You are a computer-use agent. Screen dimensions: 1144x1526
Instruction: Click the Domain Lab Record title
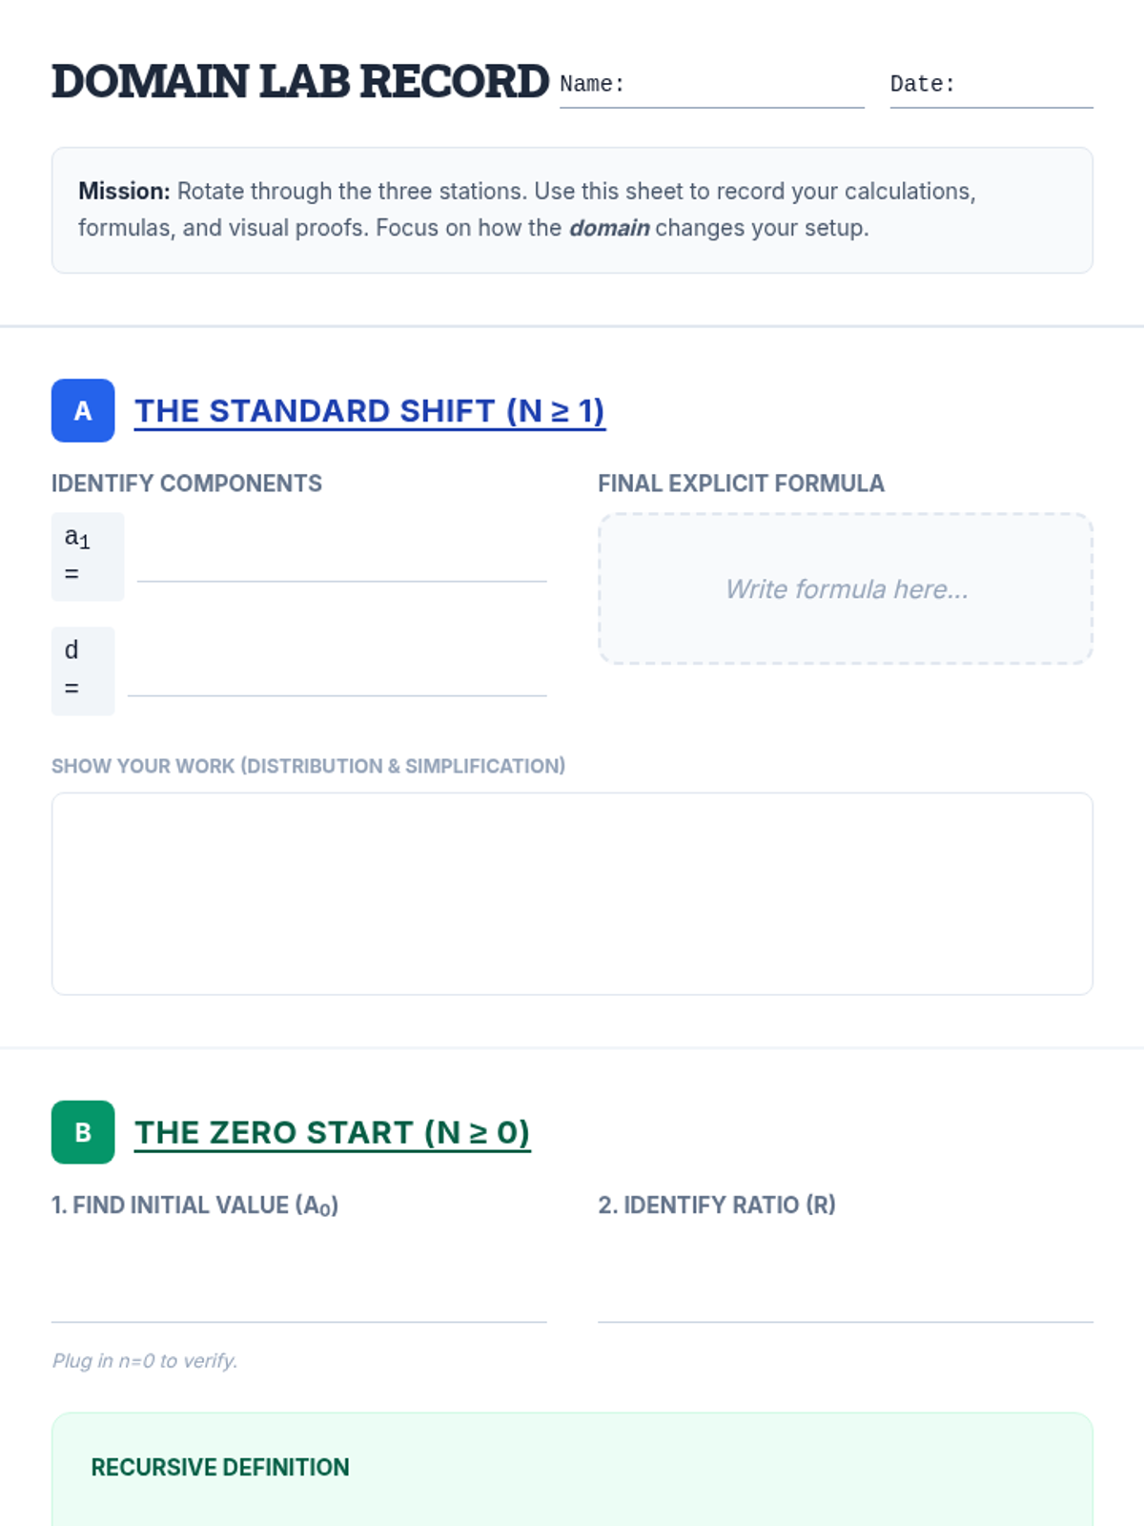point(300,82)
